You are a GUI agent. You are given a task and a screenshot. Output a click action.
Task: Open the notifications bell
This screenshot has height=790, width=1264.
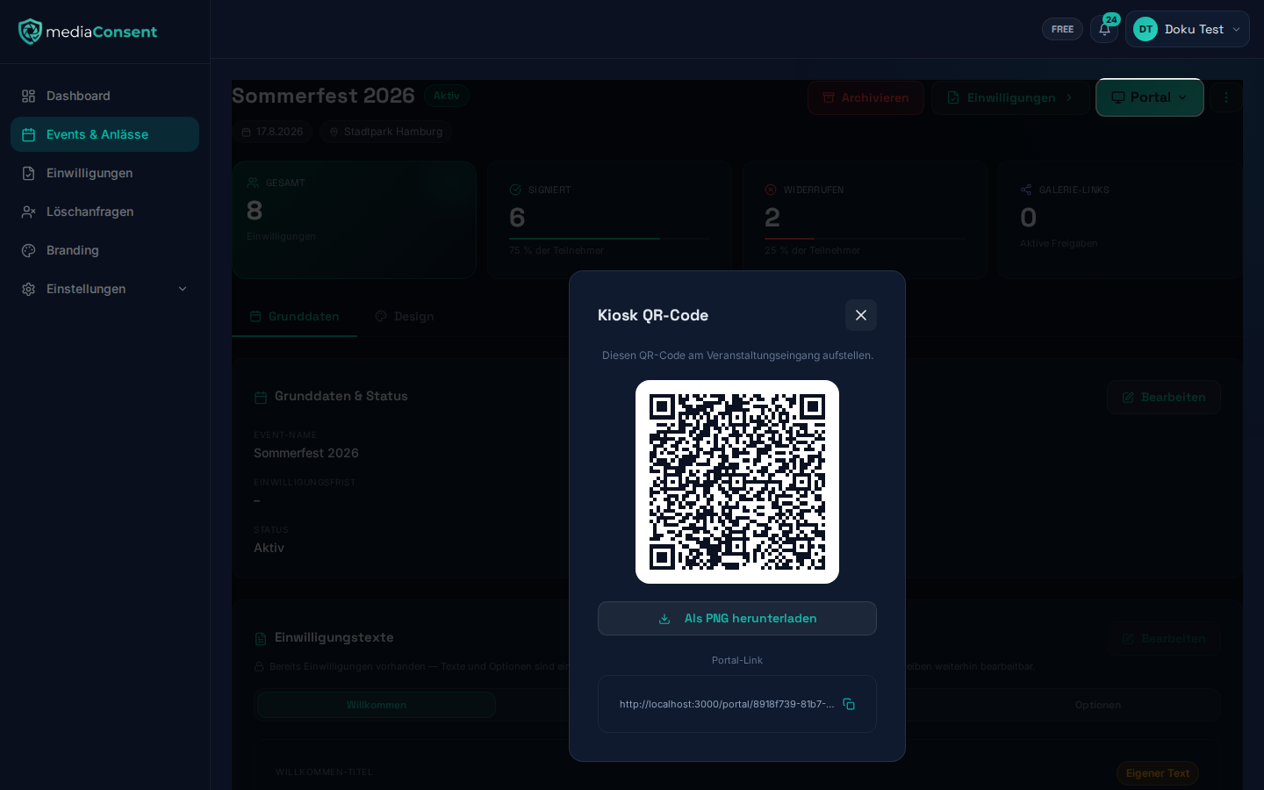[1104, 29]
